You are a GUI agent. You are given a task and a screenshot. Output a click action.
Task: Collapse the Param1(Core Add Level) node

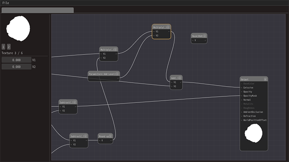pos(117,74)
